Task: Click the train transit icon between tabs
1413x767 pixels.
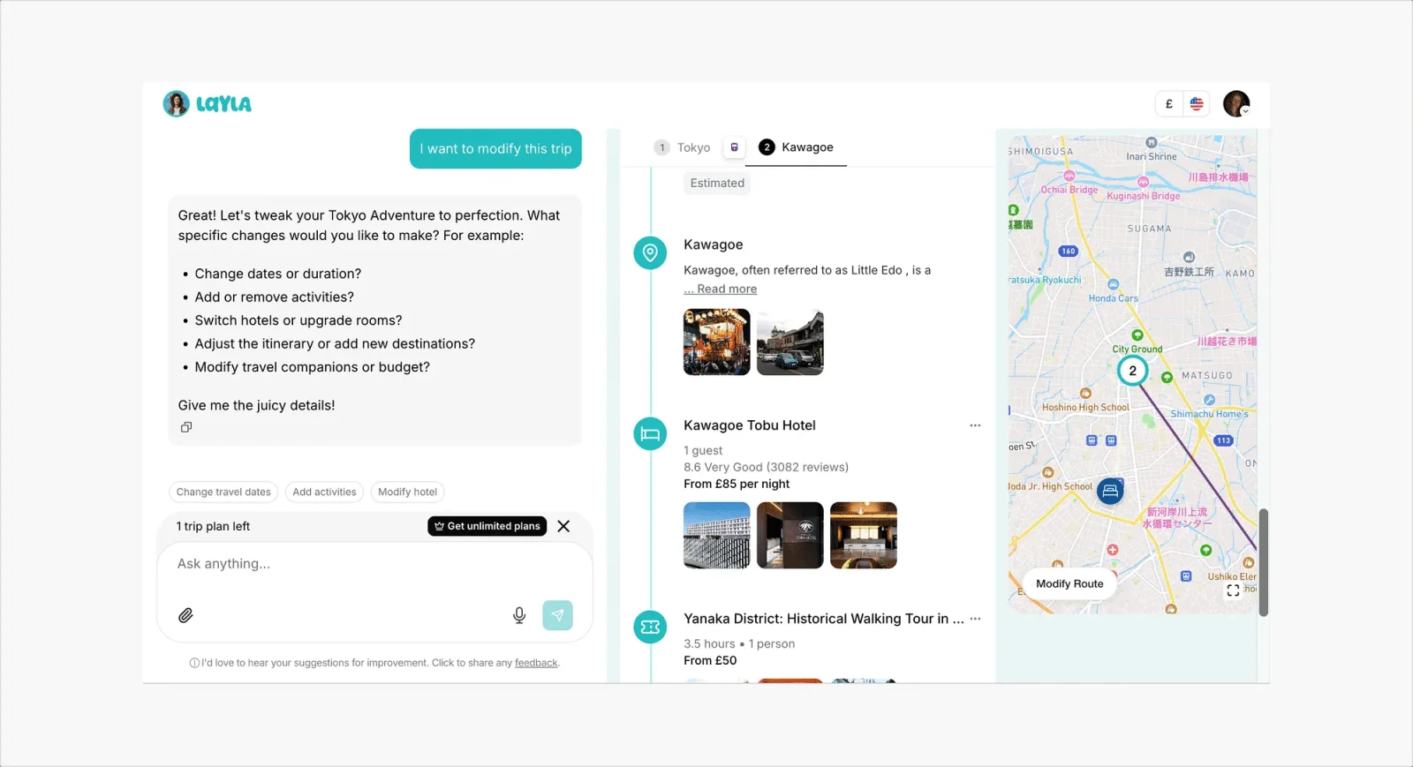Action: tap(734, 147)
